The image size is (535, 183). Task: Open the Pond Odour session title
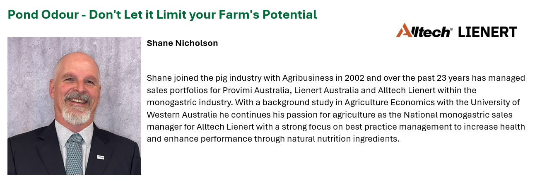pyautogui.click(x=162, y=15)
